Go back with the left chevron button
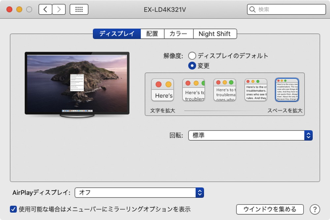330x220 pixels. [45, 10]
